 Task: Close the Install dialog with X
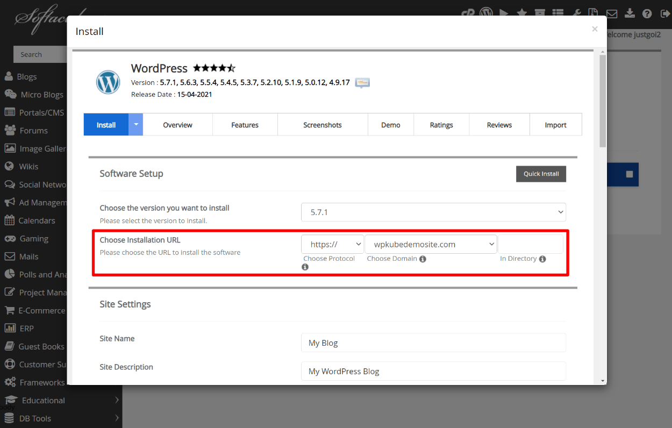coord(595,29)
